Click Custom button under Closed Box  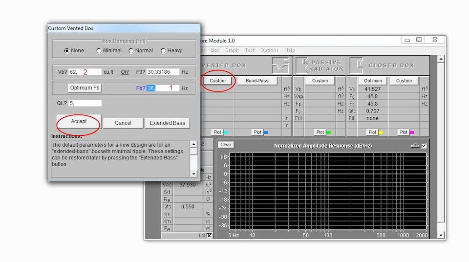click(404, 81)
